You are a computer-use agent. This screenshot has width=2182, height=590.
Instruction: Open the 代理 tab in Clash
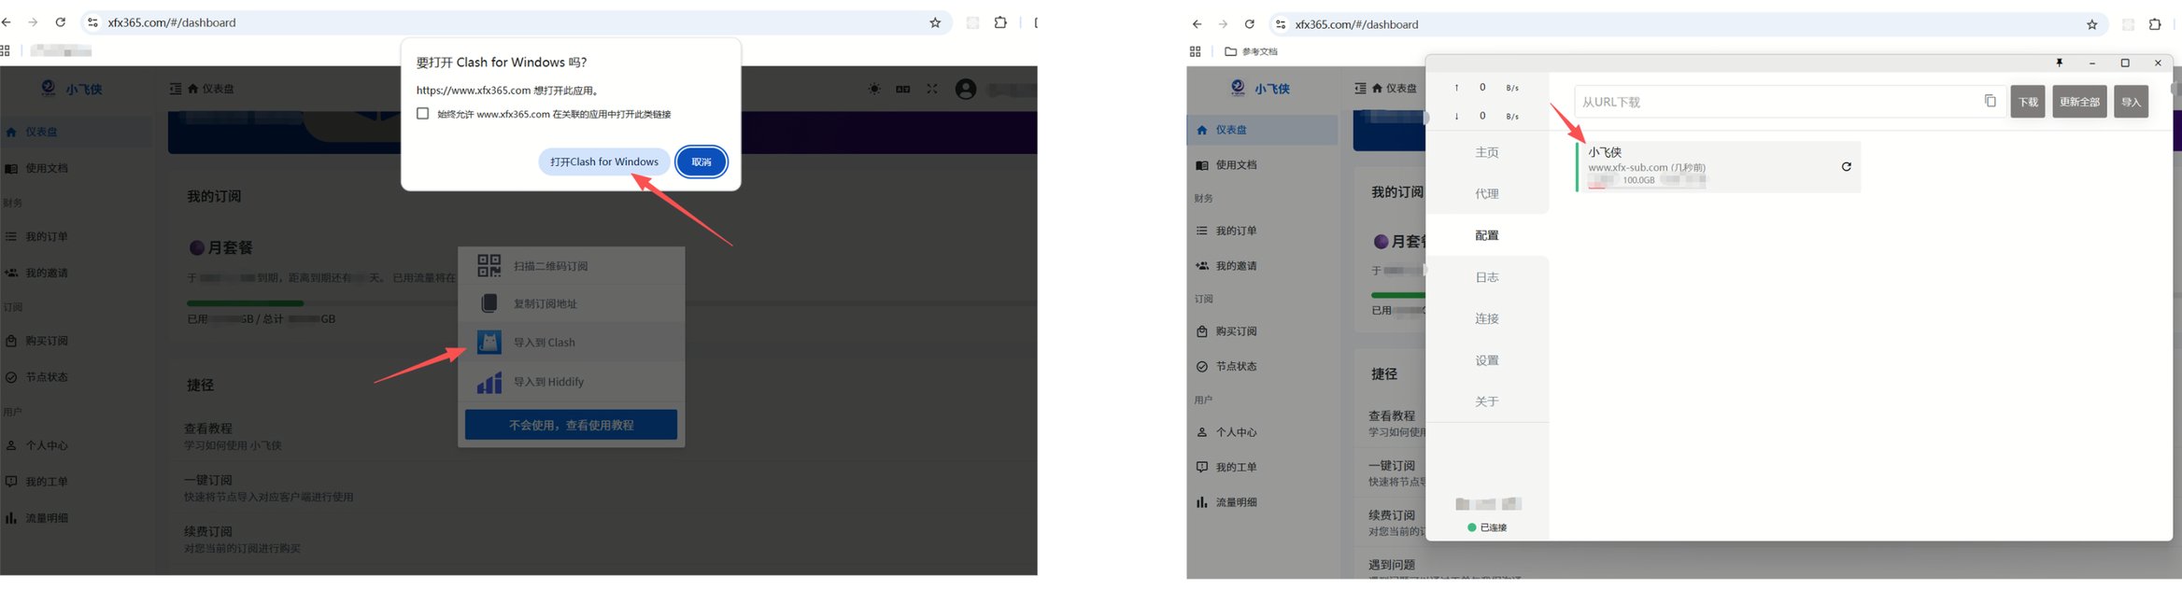pos(1486,194)
